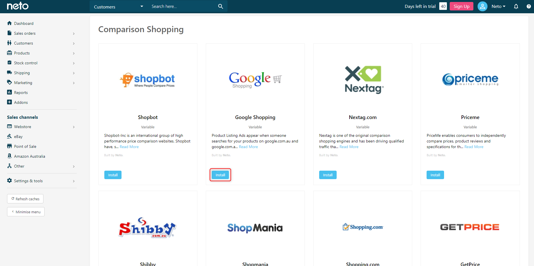Click the Shopping.com logo thumbnail
Viewport: 534px width, 266px height.
[363, 227]
